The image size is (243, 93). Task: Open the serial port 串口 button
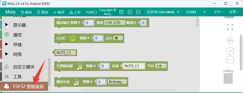pos(91,12)
